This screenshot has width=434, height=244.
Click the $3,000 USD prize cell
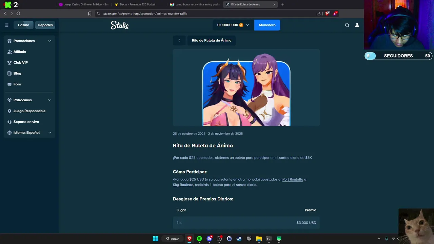pos(306,223)
